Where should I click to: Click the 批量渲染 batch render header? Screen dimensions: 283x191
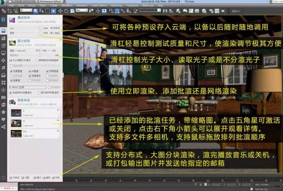[24, 100]
